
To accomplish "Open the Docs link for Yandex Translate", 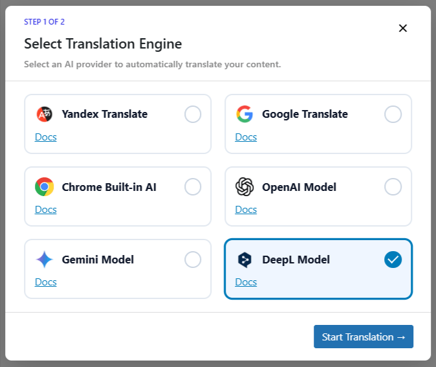I will pos(46,137).
